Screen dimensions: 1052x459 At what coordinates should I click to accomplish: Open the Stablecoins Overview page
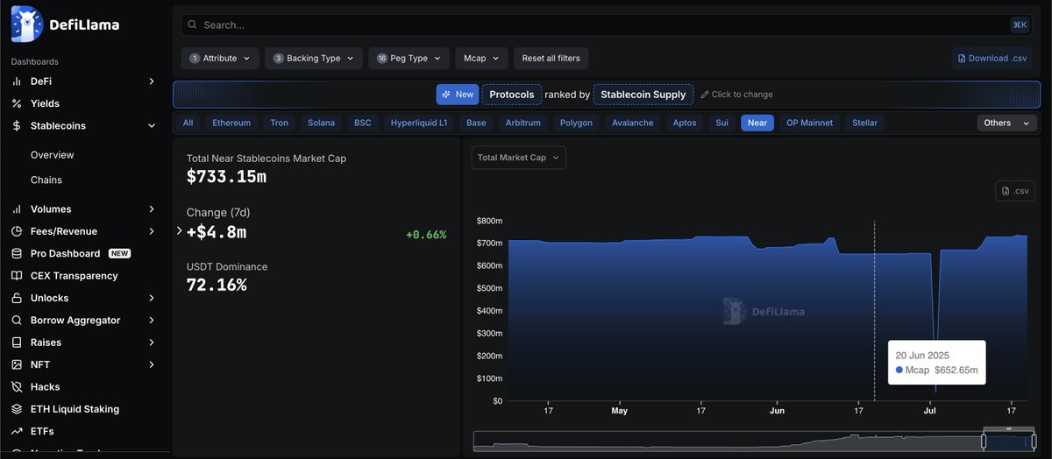pyautogui.click(x=52, y=155)
